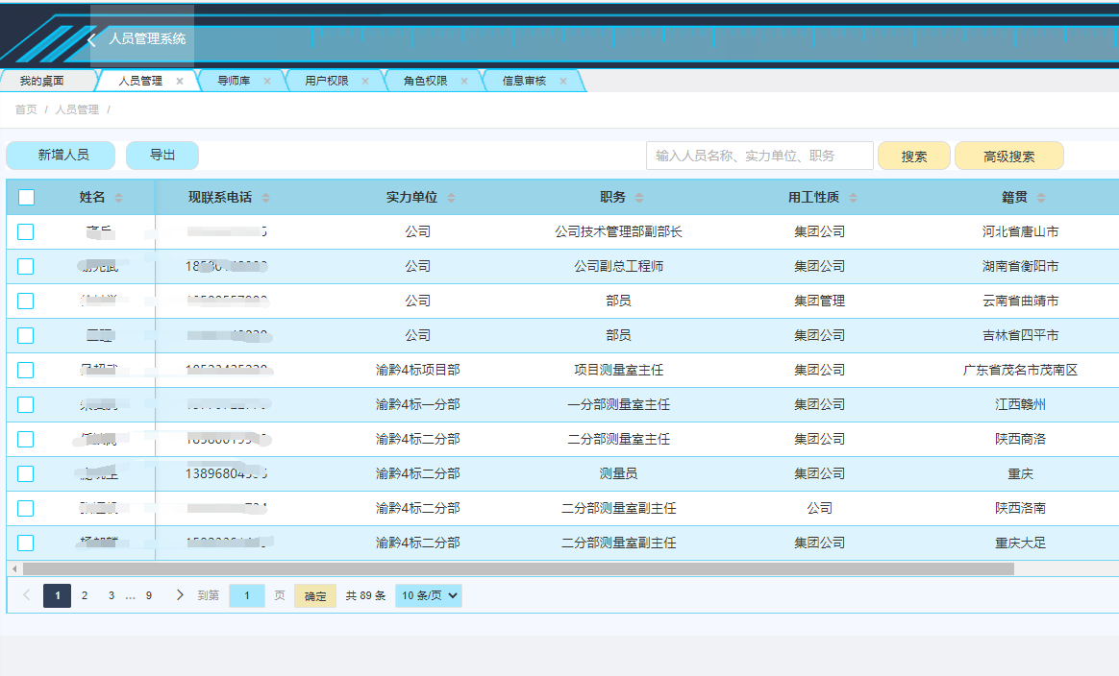
Task: Close the 用户权限 tab
Action: [x=365, y=82]
